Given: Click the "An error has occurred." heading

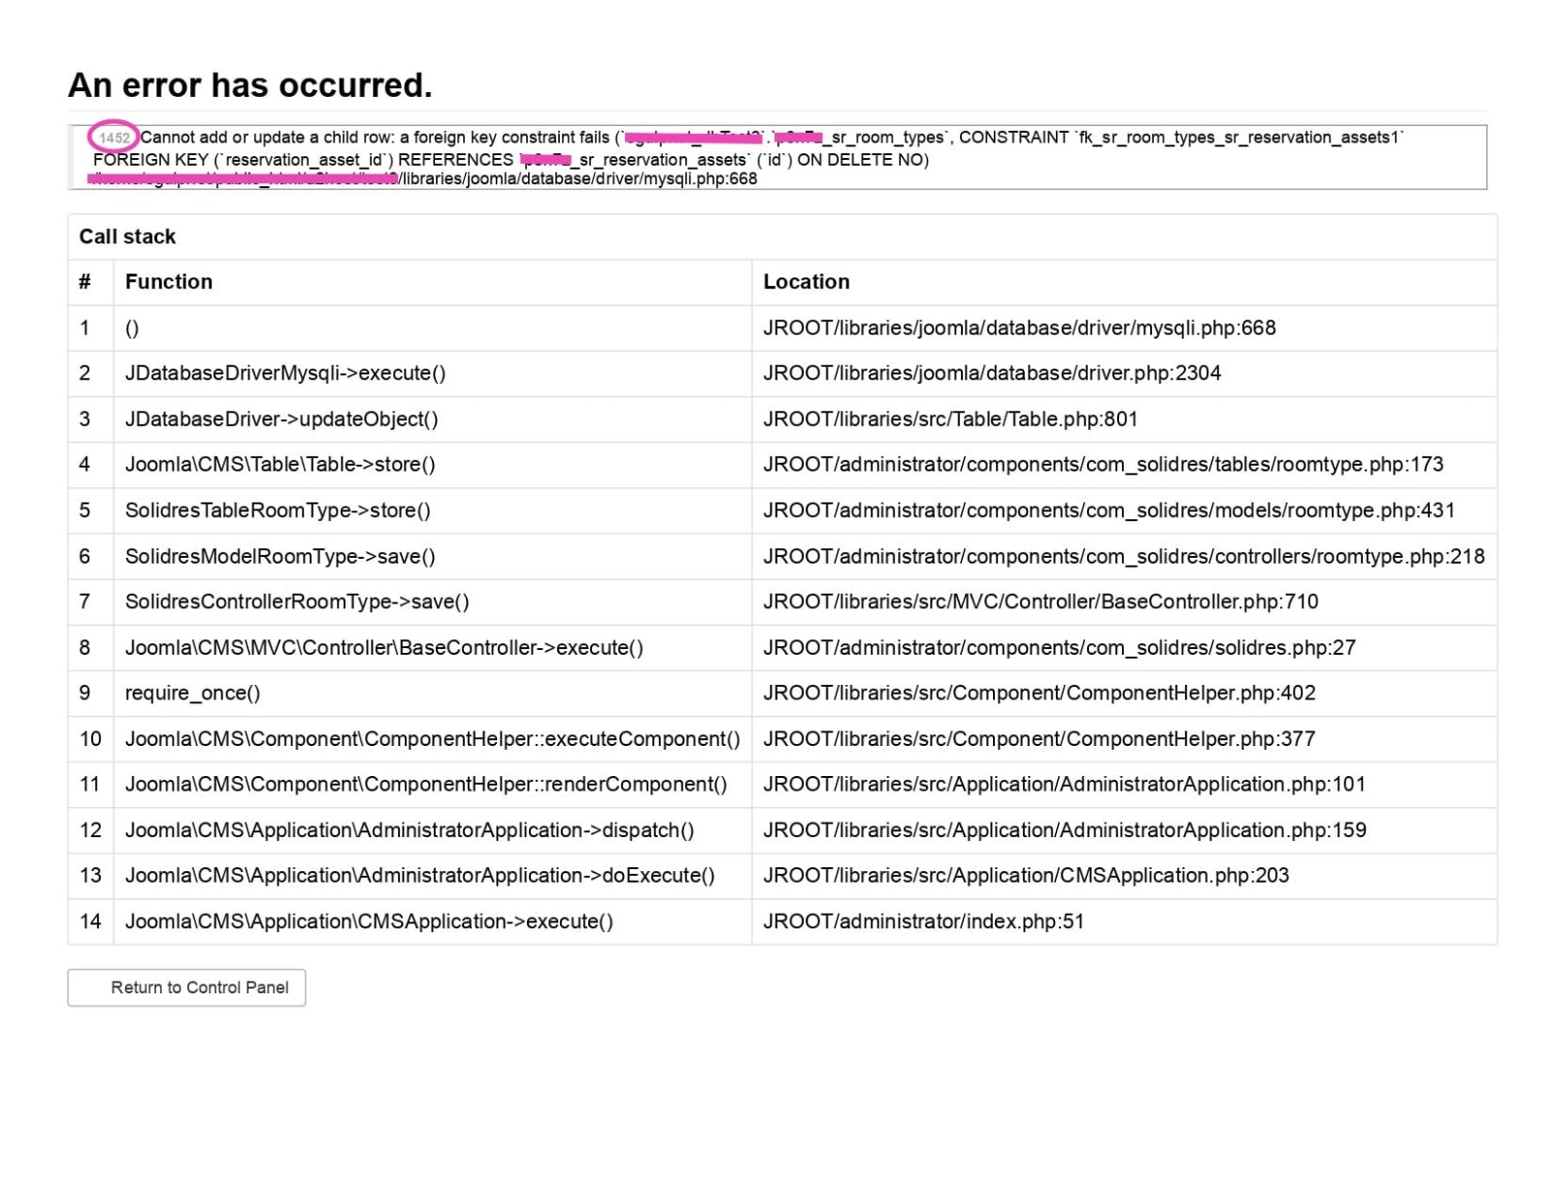Looking at the screenshot, I should pos(249,85).
